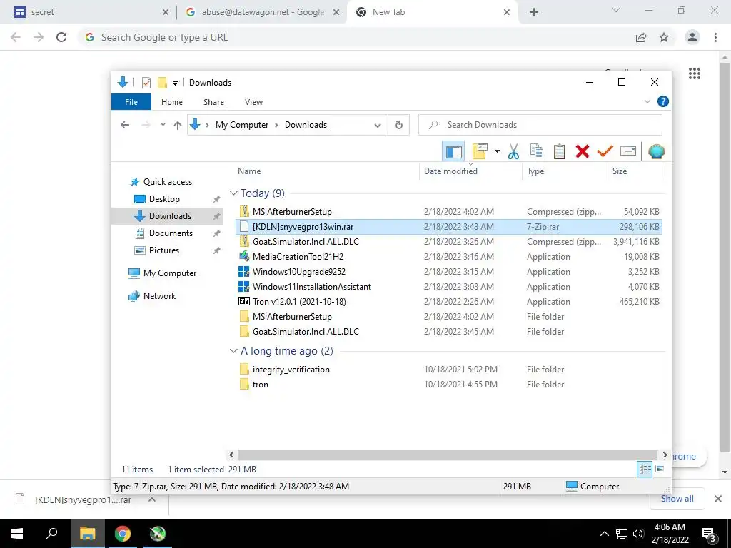Image resolution: width=731 pixels, height=548 pixels.
Task: Sort by Name column header
Action: (x=249, y=171)
